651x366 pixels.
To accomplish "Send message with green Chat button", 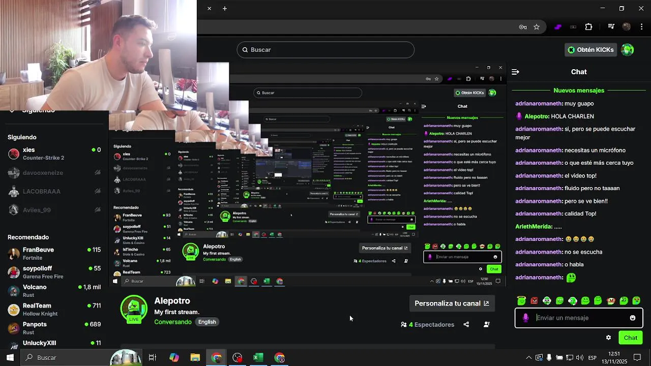I will (x=631, y=338).
